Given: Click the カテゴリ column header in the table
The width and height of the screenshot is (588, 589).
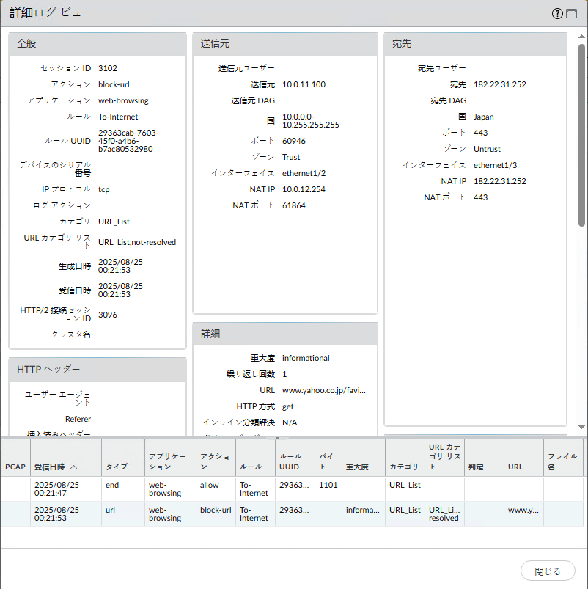Looking at the screenshot, I should [404, 467].
